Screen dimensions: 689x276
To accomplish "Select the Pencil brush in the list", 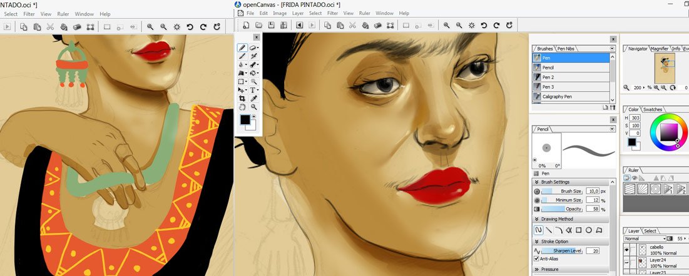I will (x=571, y=67).
